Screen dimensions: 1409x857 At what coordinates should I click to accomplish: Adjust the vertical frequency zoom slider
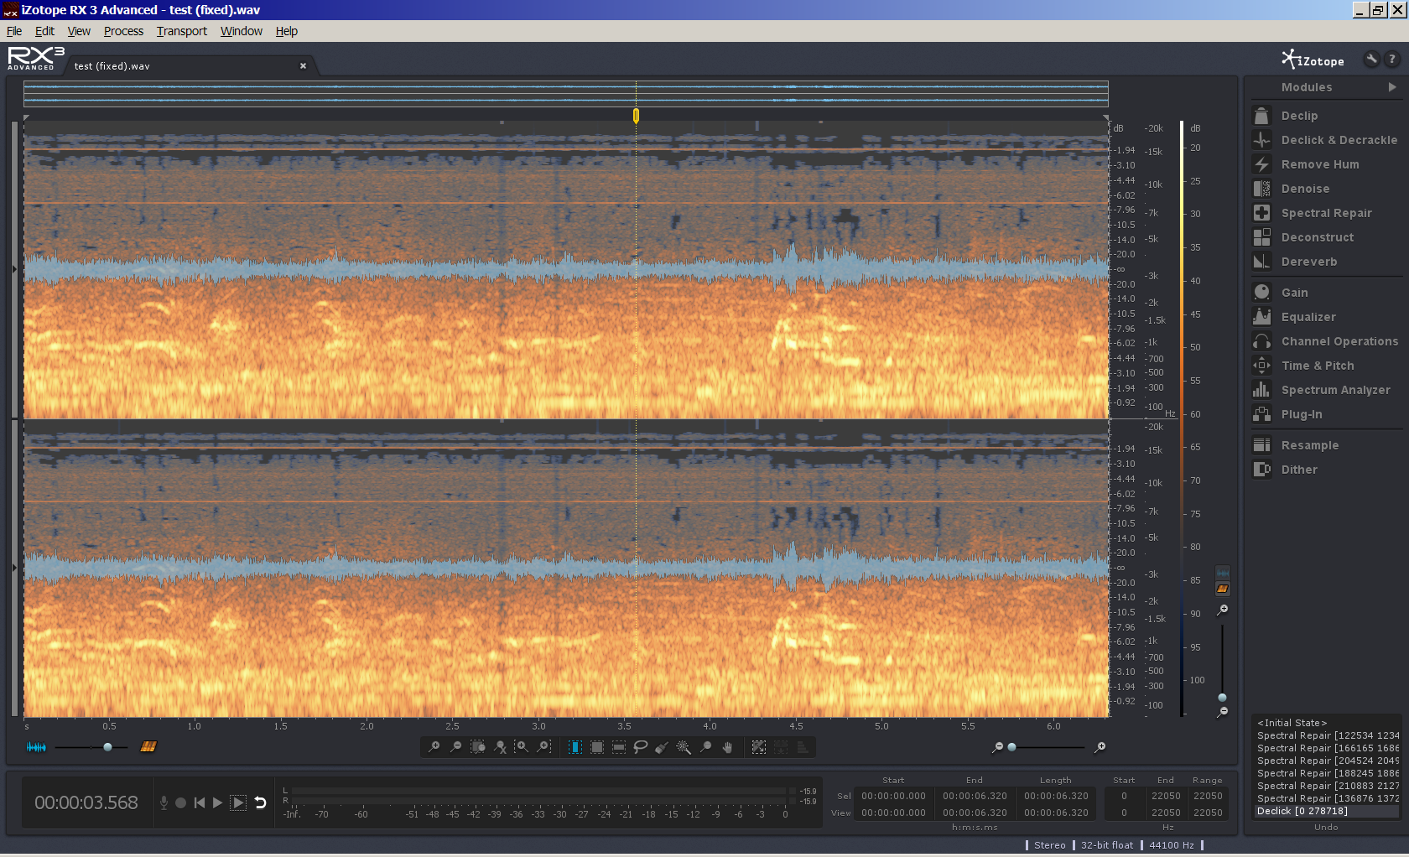click(x=1222, y=698)
